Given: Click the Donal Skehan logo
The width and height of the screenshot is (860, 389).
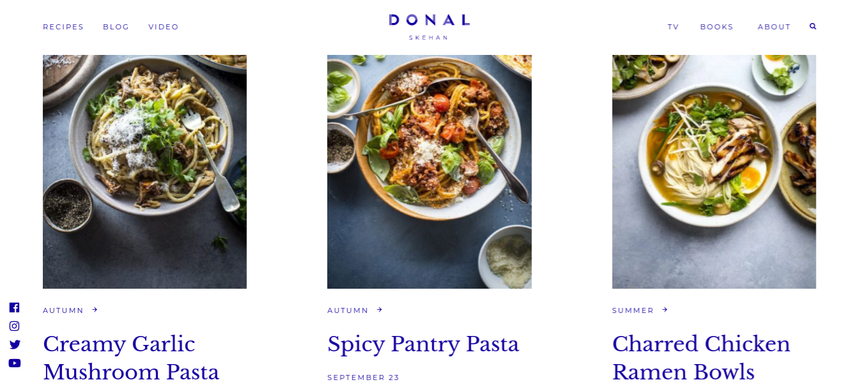Looking at the screenshot, I should coord(429,27).
